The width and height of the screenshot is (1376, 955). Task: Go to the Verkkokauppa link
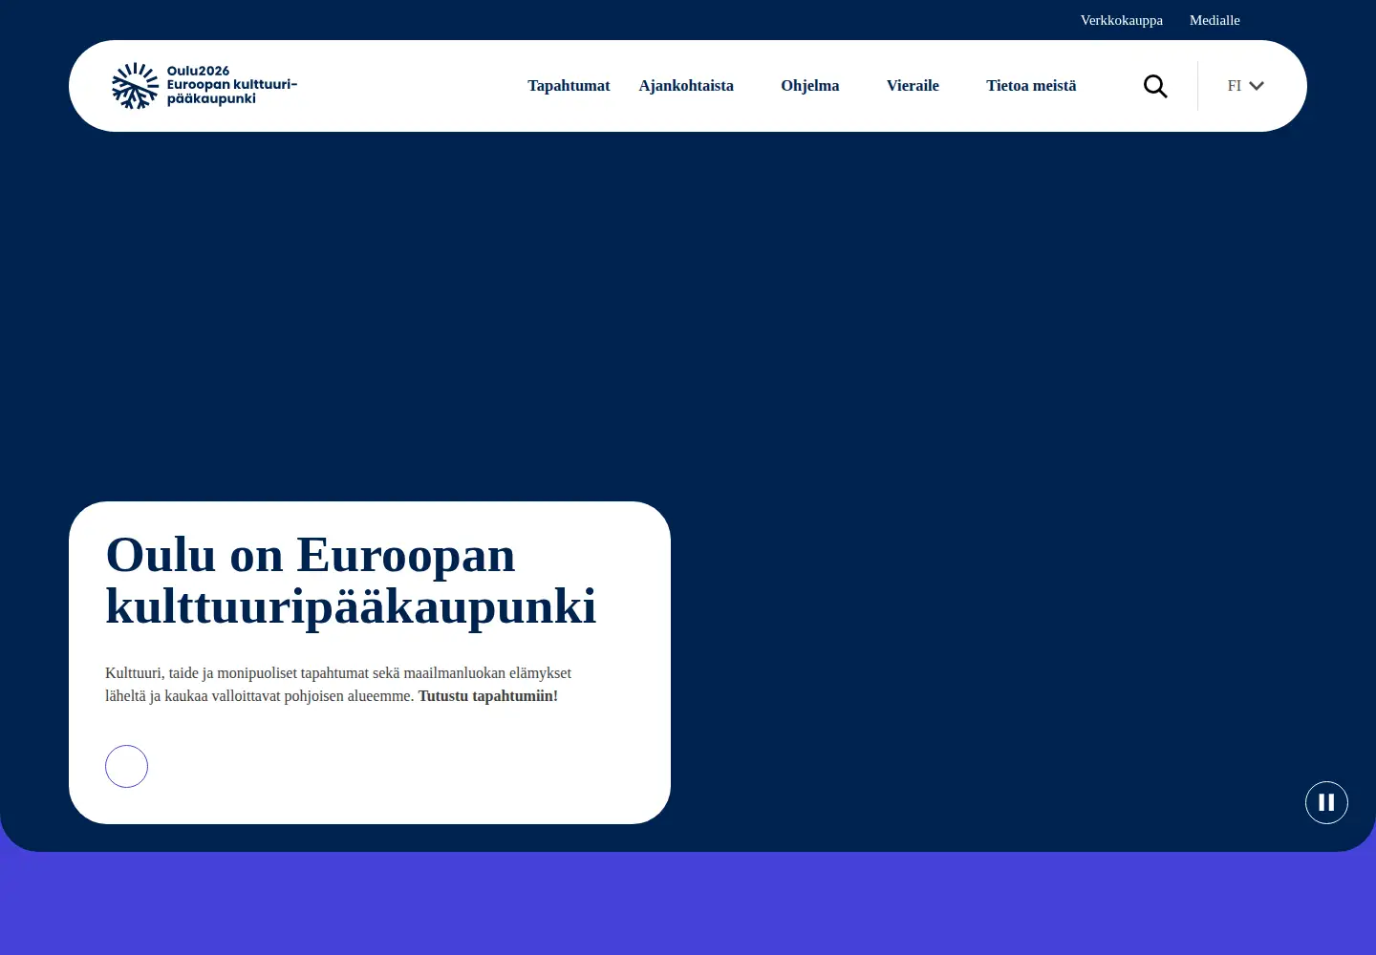pos(1122,20)
